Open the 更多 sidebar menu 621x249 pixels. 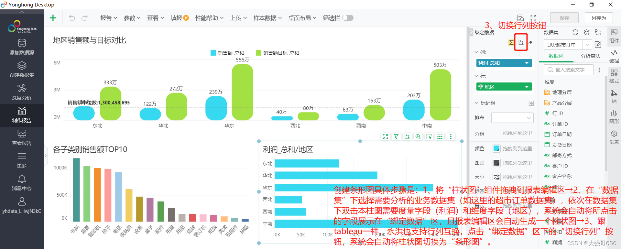pos(22,160)
